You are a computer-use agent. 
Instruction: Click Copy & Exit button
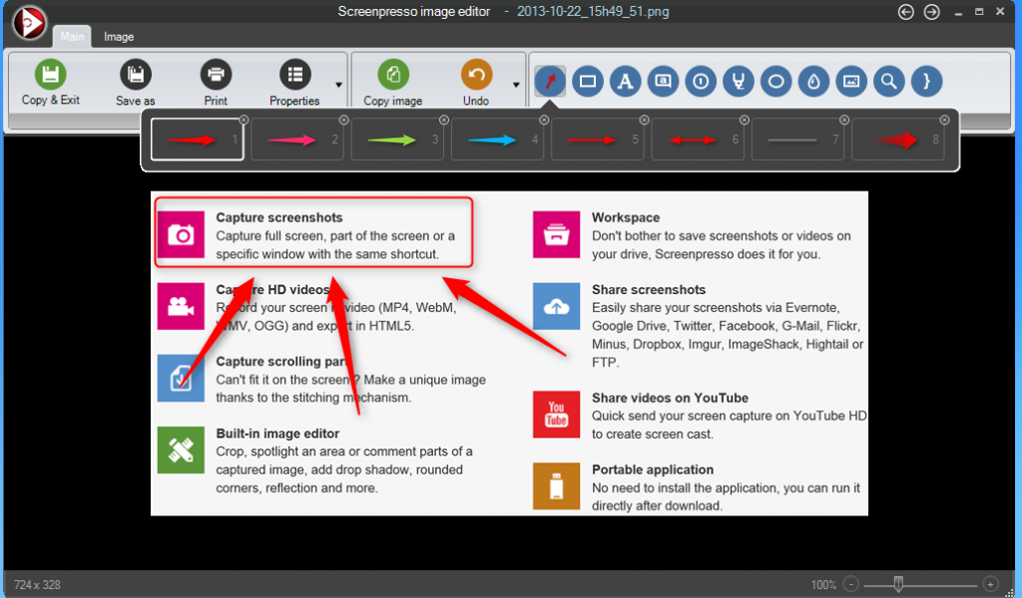click(x=50, y=83)
